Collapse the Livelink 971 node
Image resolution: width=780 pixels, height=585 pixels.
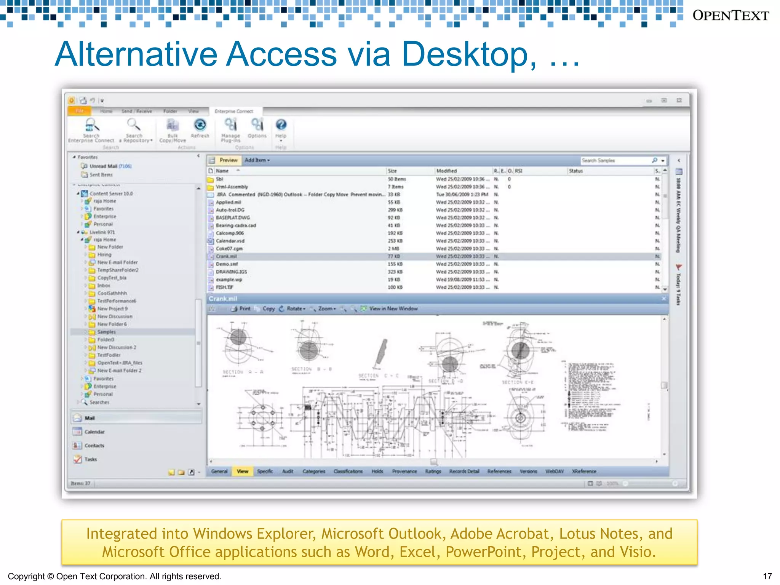point(78,232)
